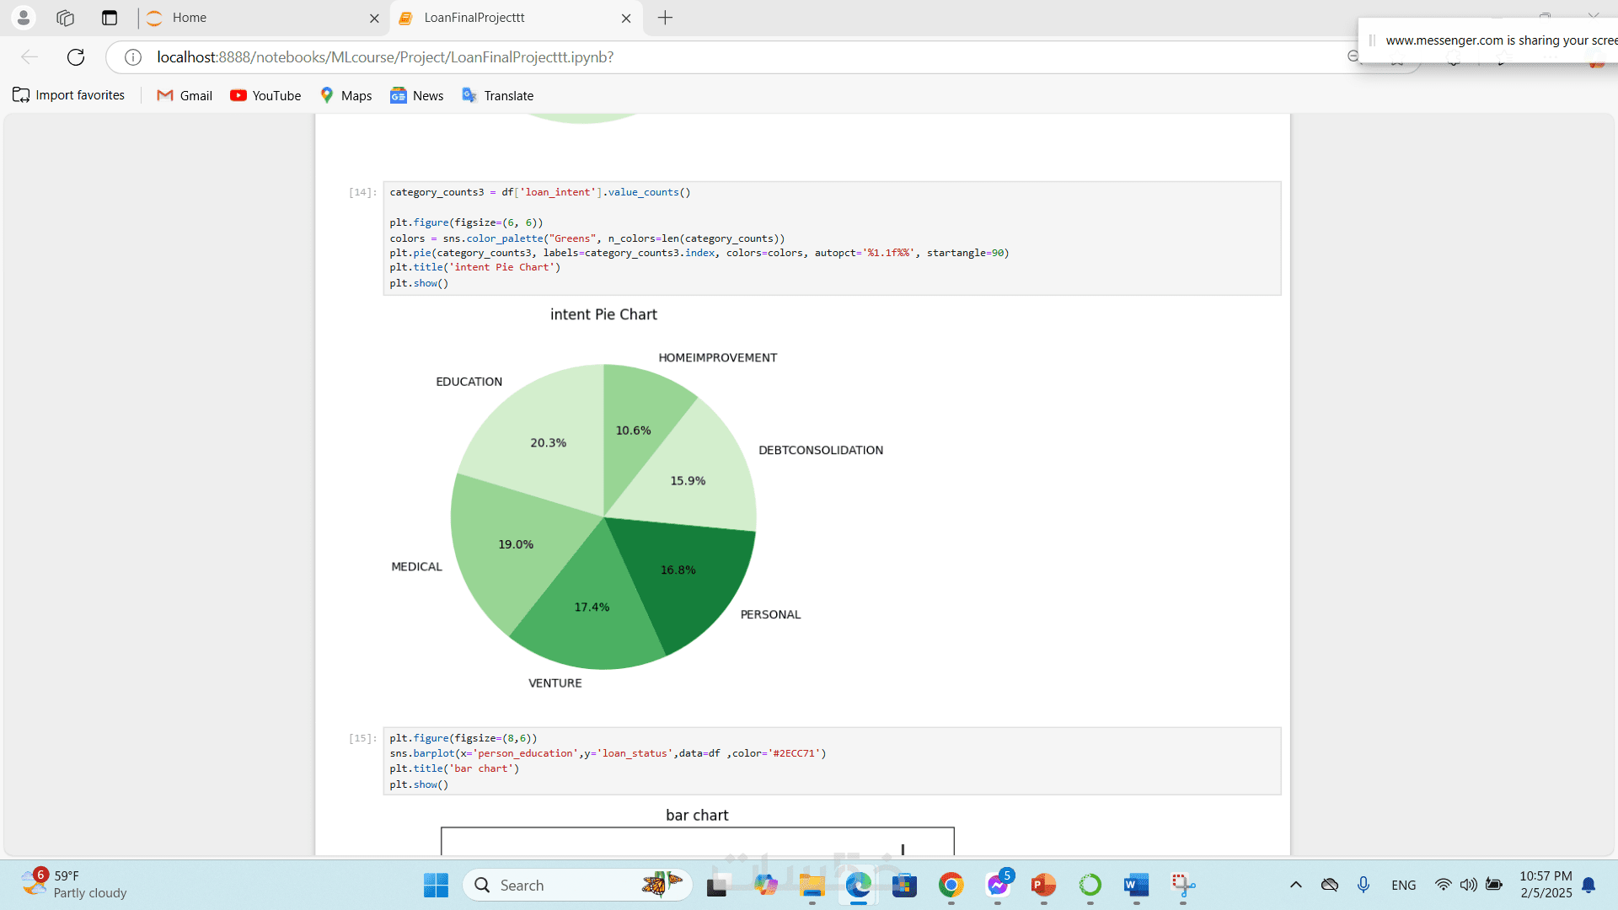Open Google Chrome from the taskbar

(951, 885)
